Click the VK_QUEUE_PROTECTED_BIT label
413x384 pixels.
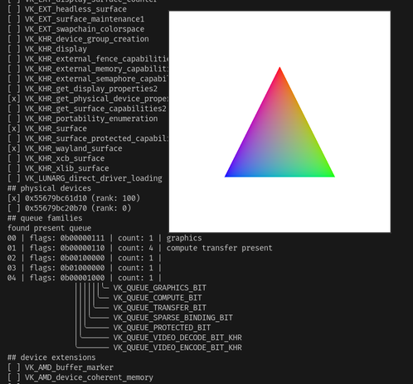click(x=162, y=328)
